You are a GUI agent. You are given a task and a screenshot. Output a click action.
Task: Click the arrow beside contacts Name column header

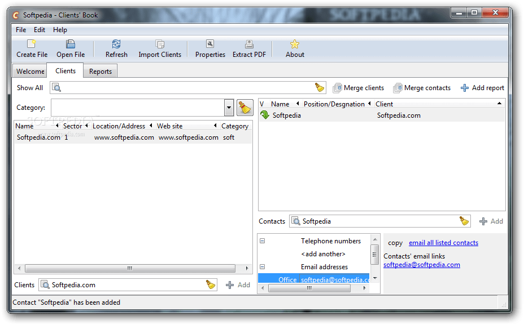(x=298, y=104)
